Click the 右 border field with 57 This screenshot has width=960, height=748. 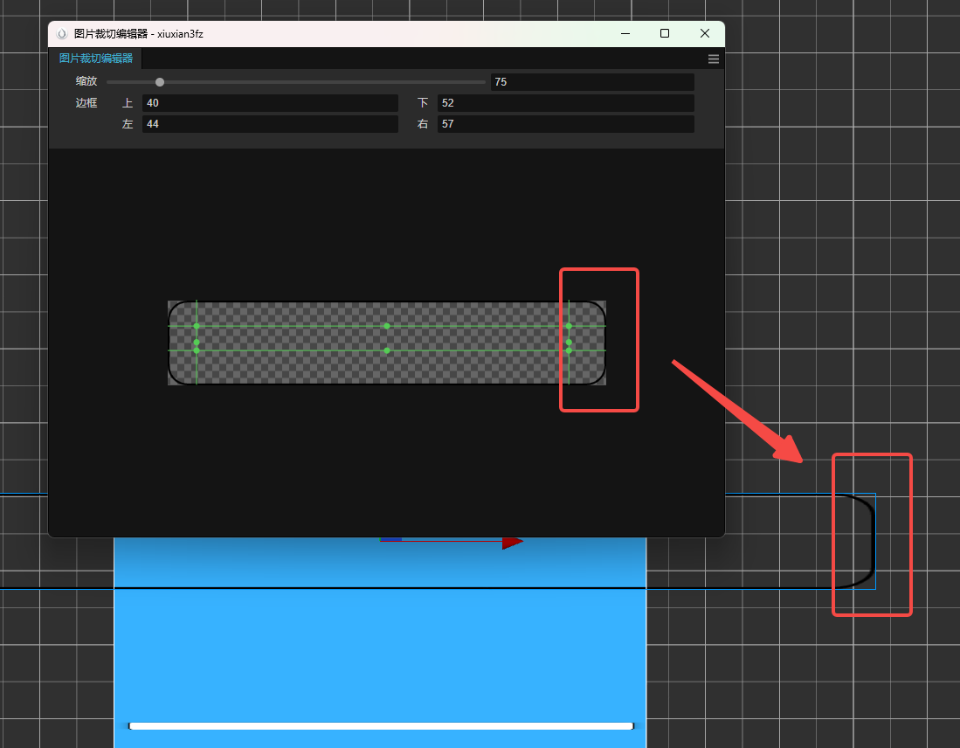pos(566,124)
